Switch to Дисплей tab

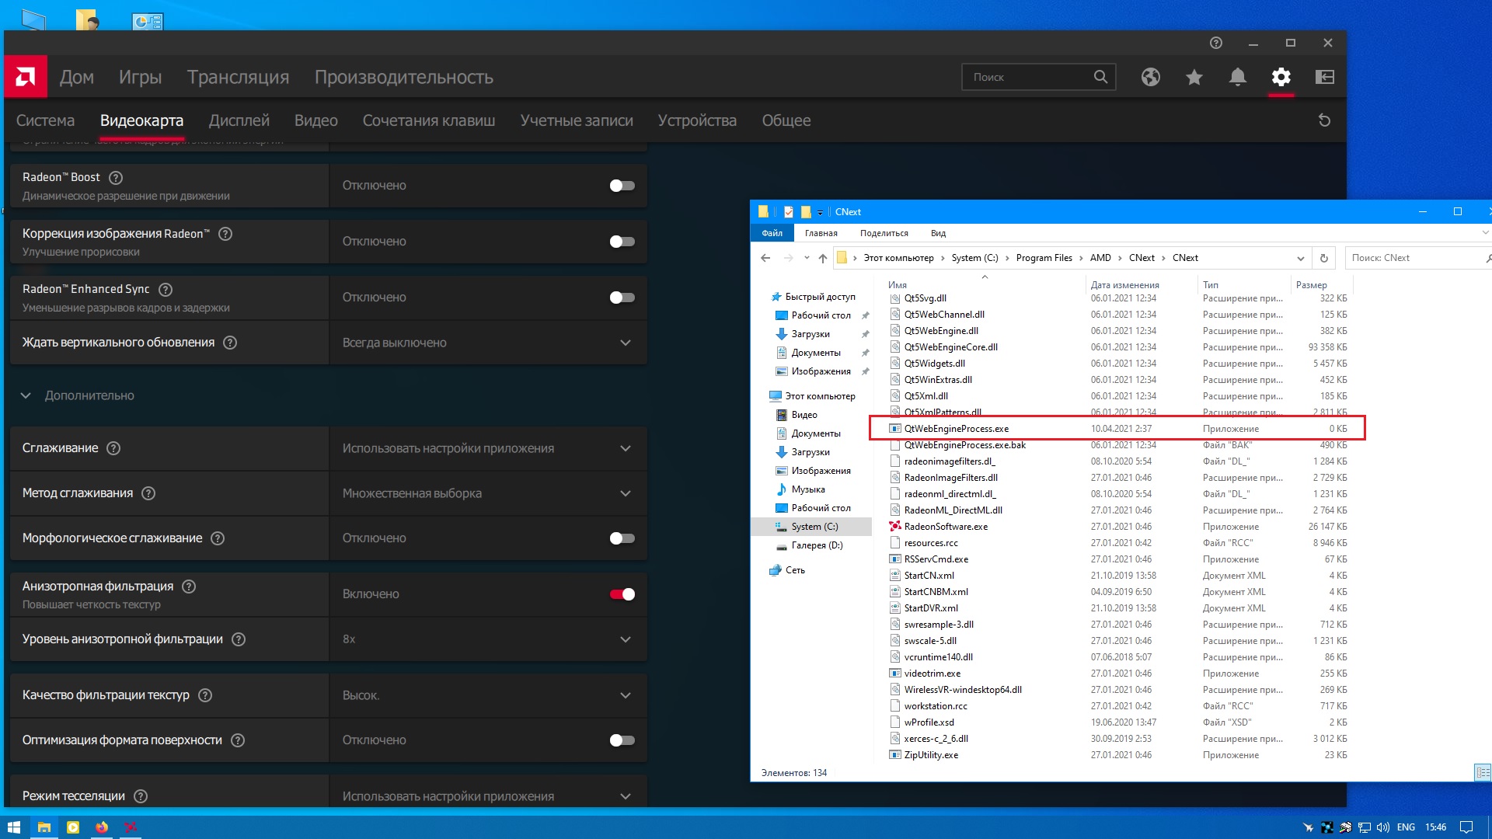239,120
